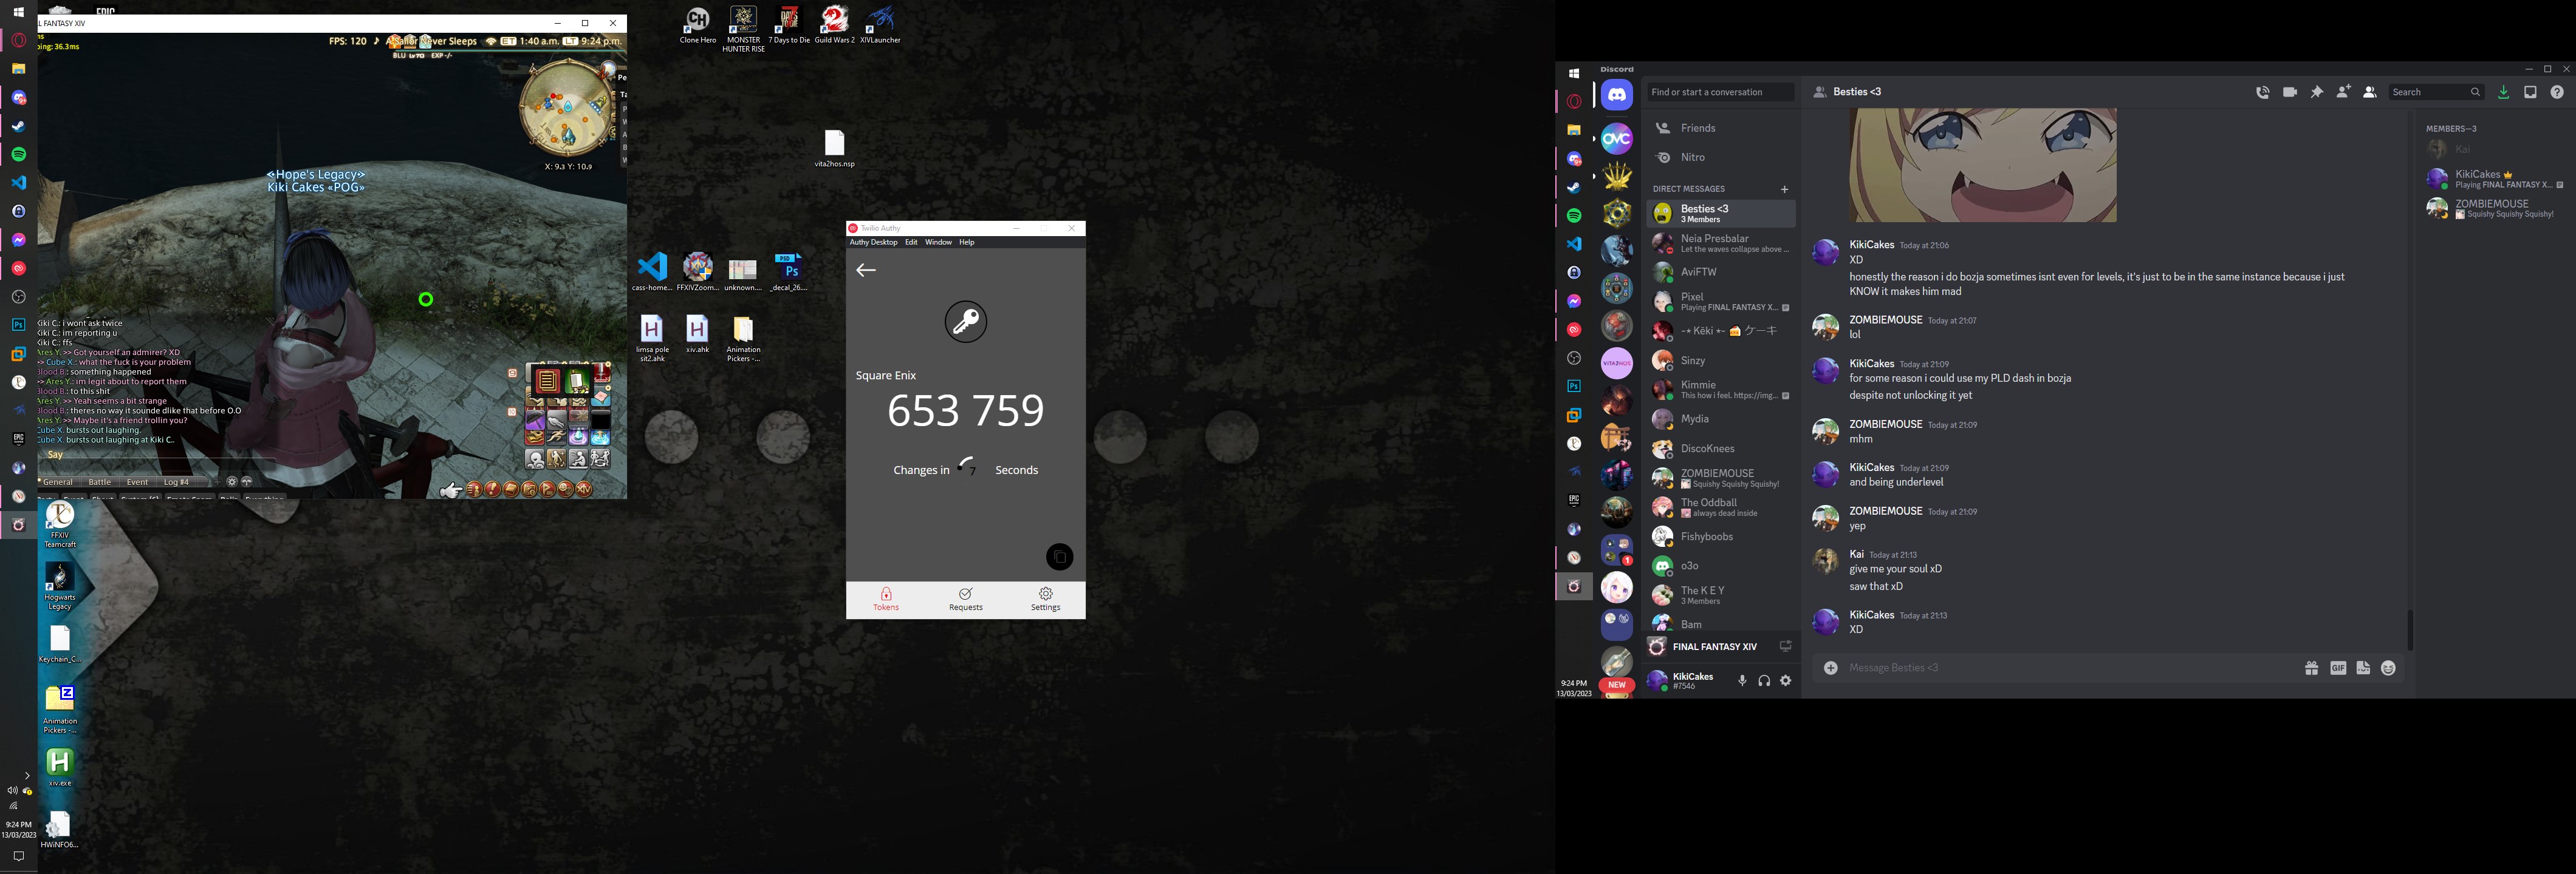Select the xiv.ahk script on desktop
This screenshot has height=874, width=2576.
click(x=697, y=334)
